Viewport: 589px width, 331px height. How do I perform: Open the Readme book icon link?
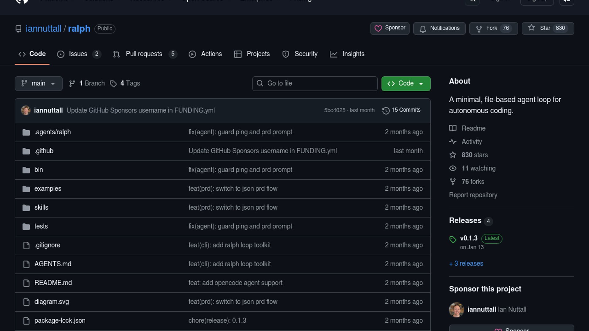(x=453, y=128)
